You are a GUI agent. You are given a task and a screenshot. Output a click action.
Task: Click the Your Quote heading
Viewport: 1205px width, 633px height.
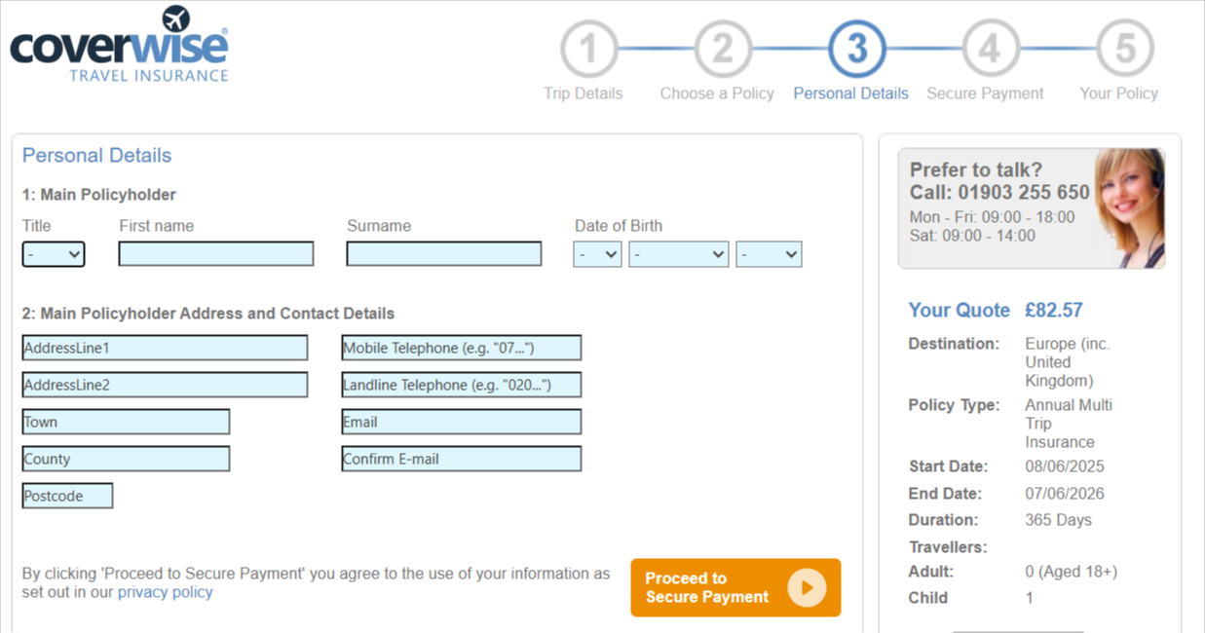[959, 311]
